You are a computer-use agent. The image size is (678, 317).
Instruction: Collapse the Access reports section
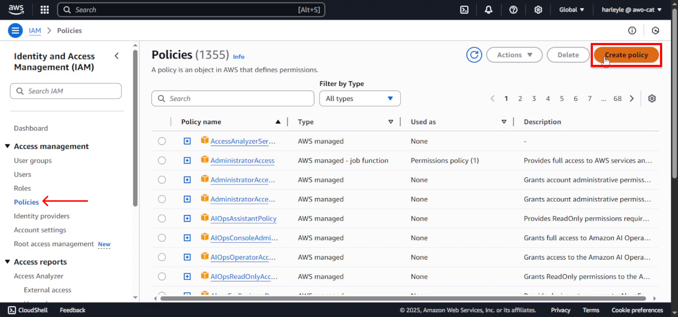(x=7, y=262)
